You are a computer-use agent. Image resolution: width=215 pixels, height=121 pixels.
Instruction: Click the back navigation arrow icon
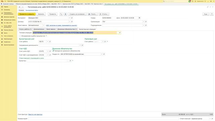click(x=19, y=7)
